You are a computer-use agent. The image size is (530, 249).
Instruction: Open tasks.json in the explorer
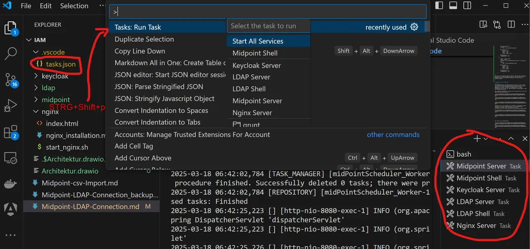[61, 64]
